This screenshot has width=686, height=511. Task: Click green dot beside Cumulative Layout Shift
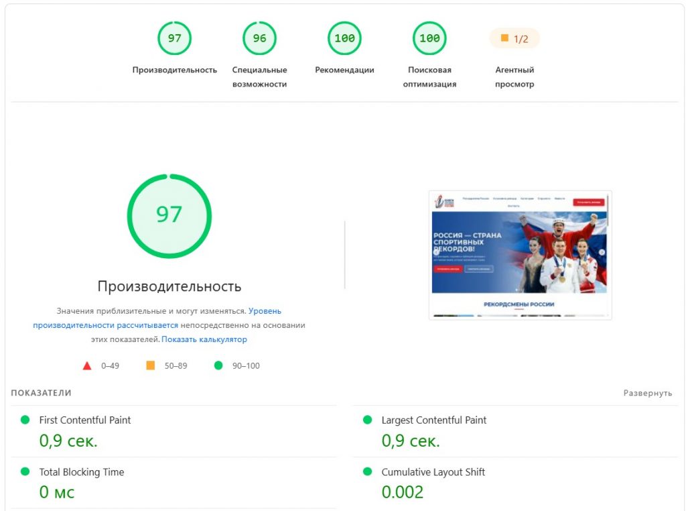click(x=368, y=471)
